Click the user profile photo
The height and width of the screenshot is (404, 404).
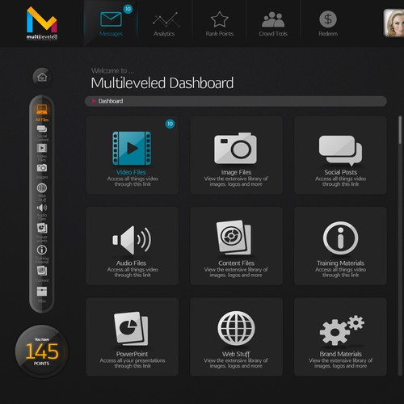tap(393, 23)
